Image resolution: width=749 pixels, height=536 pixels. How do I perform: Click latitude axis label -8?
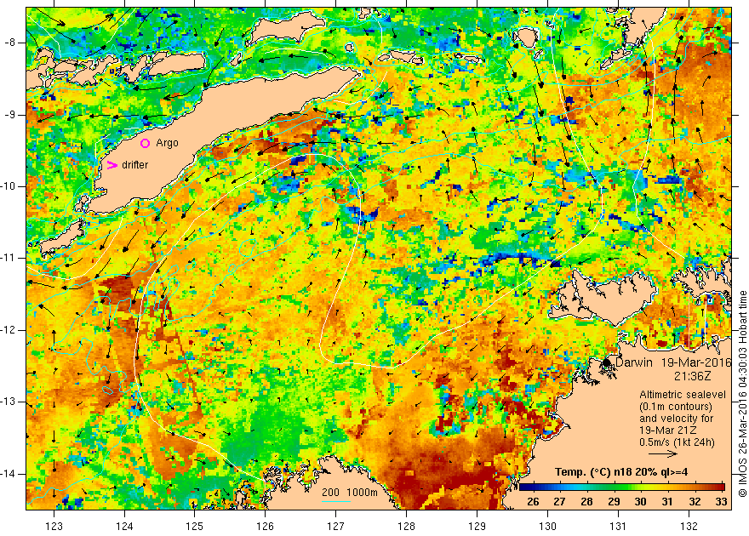pos(9,43)
